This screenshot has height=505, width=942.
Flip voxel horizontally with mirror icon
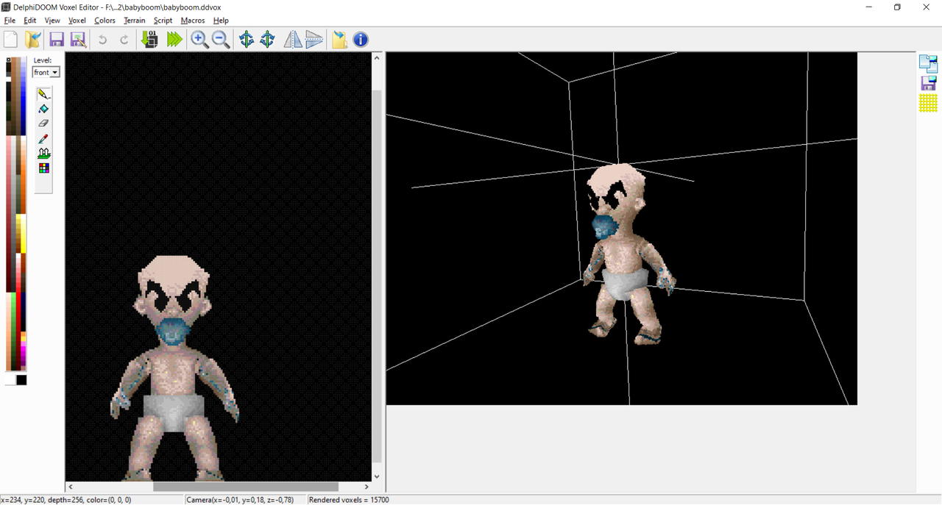pyautogui.click(x=293, y=40)
